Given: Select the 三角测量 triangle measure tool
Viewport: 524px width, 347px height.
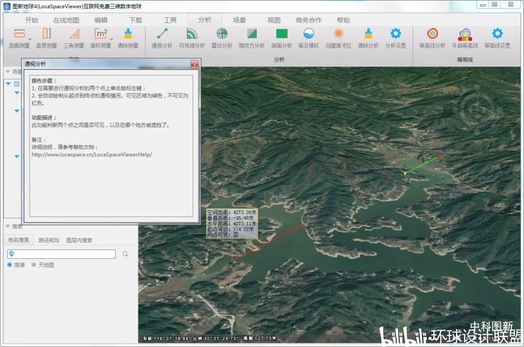Looking at the screenshot, I should (x=74, y=38).
